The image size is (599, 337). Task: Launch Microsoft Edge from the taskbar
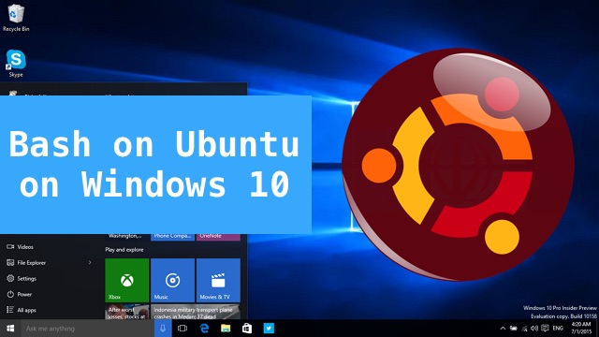tap(204, 329)
